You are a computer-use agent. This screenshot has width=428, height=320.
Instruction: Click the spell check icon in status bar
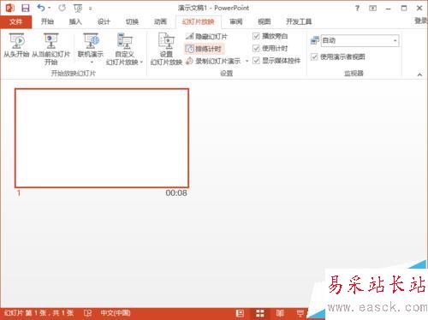(x=87, y=313)
